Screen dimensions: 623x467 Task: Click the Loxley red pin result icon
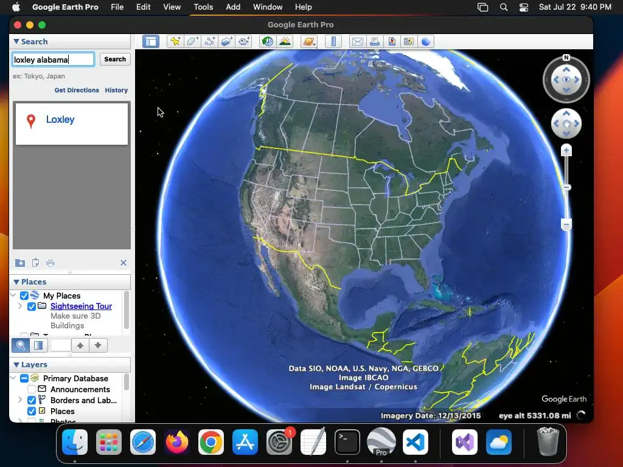click(30, 121)
